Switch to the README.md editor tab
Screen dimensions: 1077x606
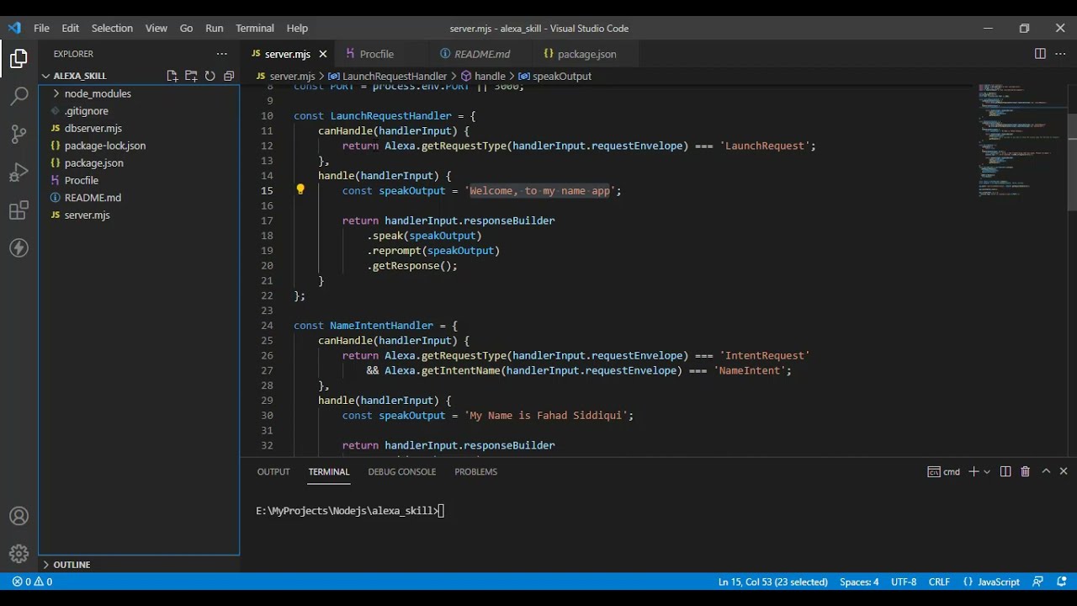click(482, 54)
